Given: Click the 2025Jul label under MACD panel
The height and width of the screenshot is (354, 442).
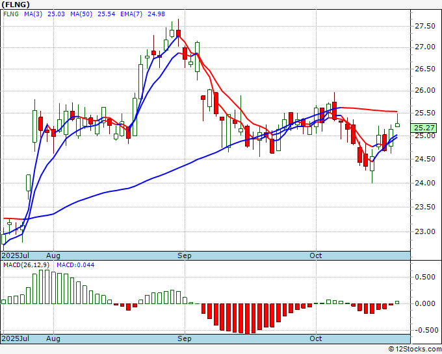Looking at the screenshot, I should 14,338.
